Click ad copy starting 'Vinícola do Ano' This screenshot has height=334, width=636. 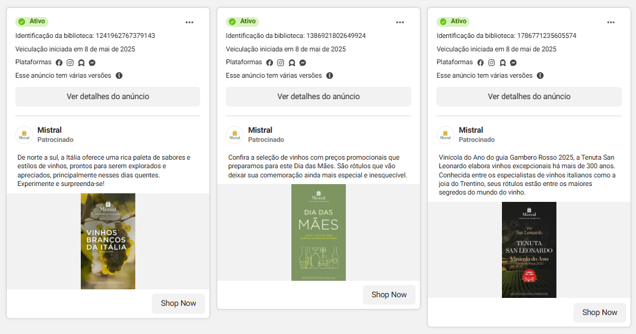pyautogui.click(x=527, y=175)
